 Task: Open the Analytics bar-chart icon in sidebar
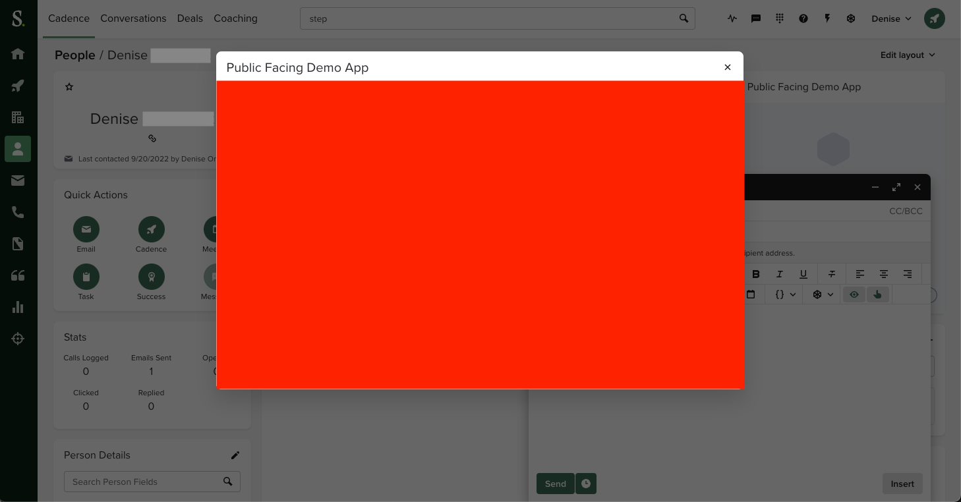coord(18,307)
